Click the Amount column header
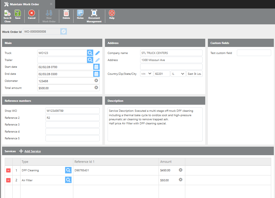This screenshot has width=275, height=198. (166, 162)
